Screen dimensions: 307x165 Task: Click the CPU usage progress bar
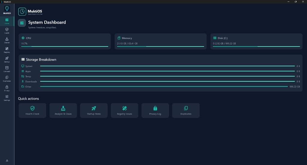[x=65, y=46]
